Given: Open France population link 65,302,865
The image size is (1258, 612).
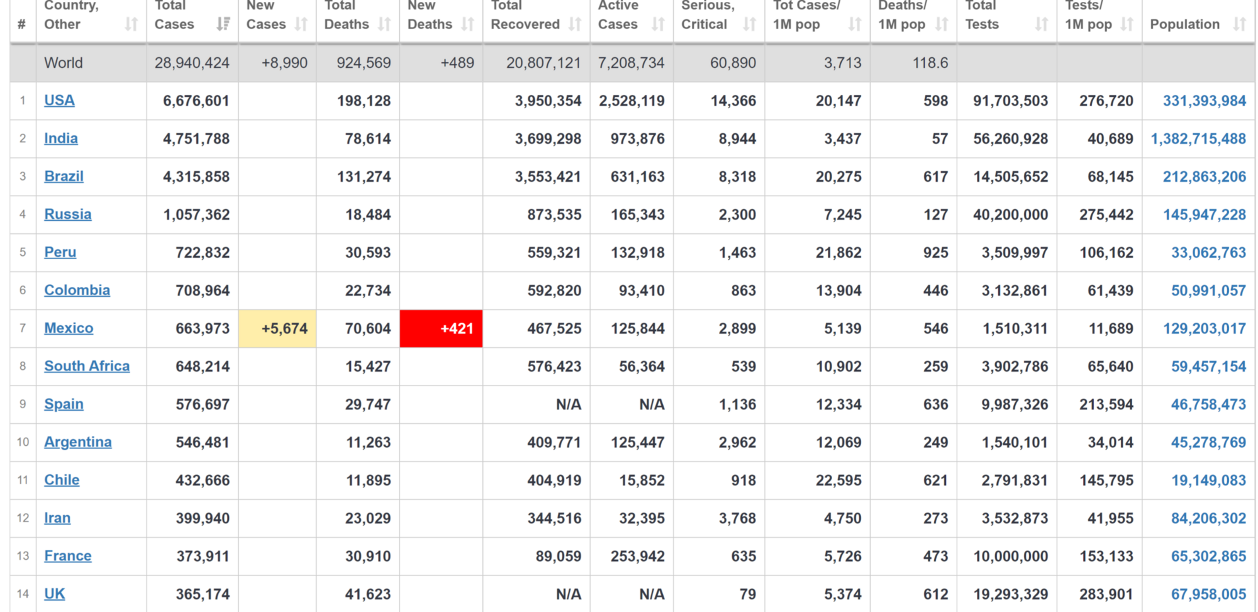Looking at the screenshot, I should (x=1208, y=556).
